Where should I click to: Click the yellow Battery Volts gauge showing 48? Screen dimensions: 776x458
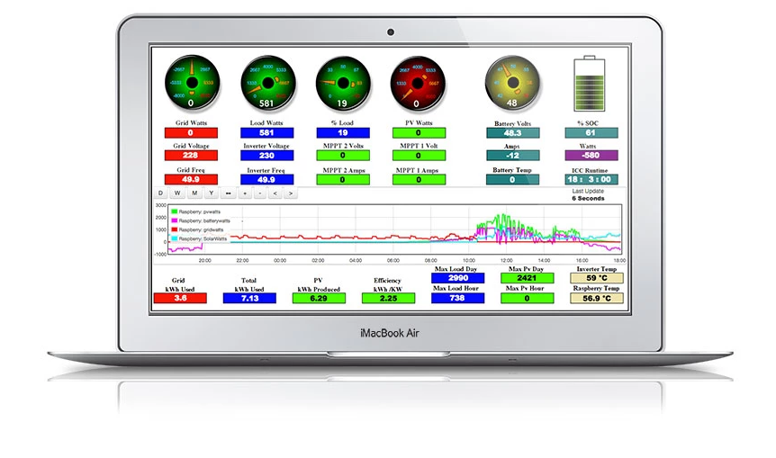[510, 83]
